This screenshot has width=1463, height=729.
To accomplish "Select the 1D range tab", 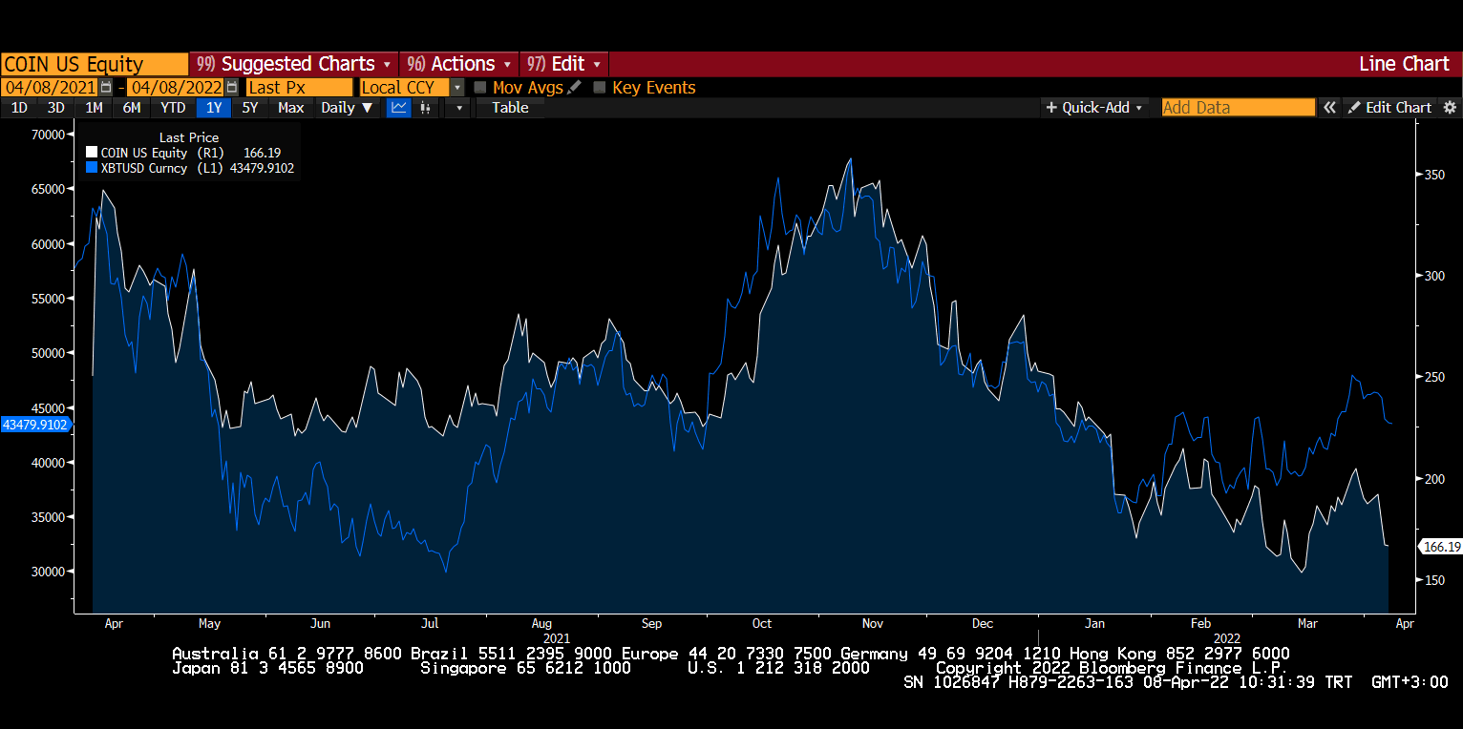I will 19,108.
